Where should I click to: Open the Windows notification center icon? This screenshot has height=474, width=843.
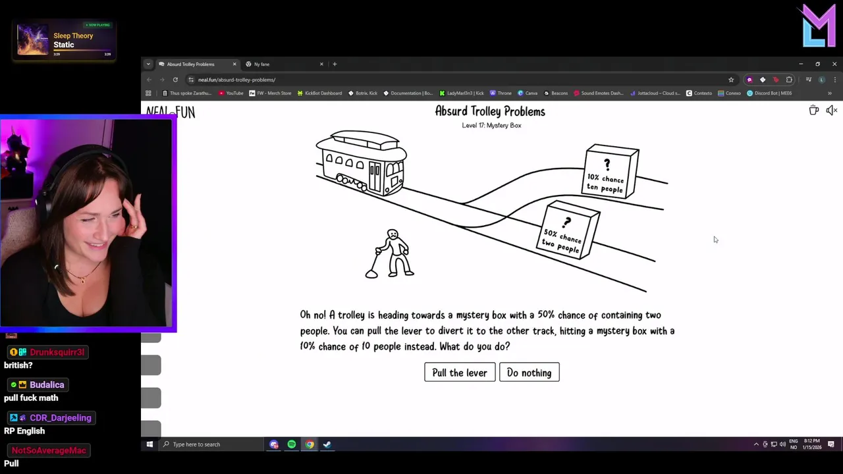(x=831, y=444)
